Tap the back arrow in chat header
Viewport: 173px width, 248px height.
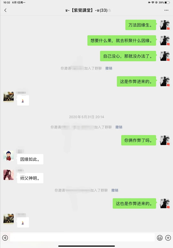tap(5, 10)
